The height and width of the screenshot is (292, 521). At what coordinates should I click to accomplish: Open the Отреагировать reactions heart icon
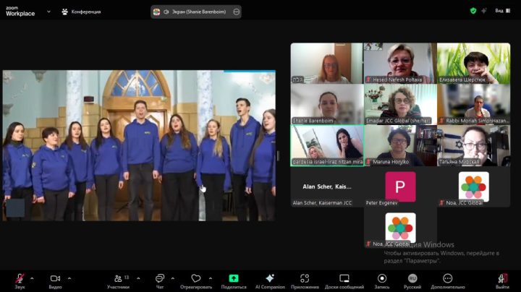[x=196, y=280]
